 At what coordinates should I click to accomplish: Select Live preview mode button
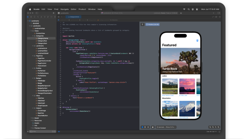click(x=143, y=127)
